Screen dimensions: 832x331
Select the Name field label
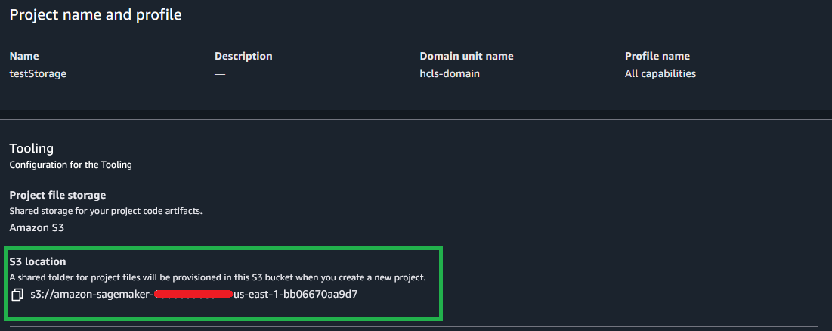click(x=24, y=56)
